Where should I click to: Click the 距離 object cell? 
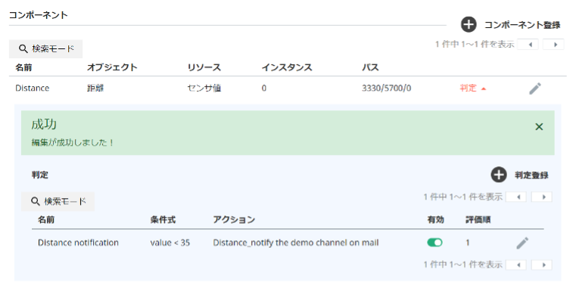95,88
